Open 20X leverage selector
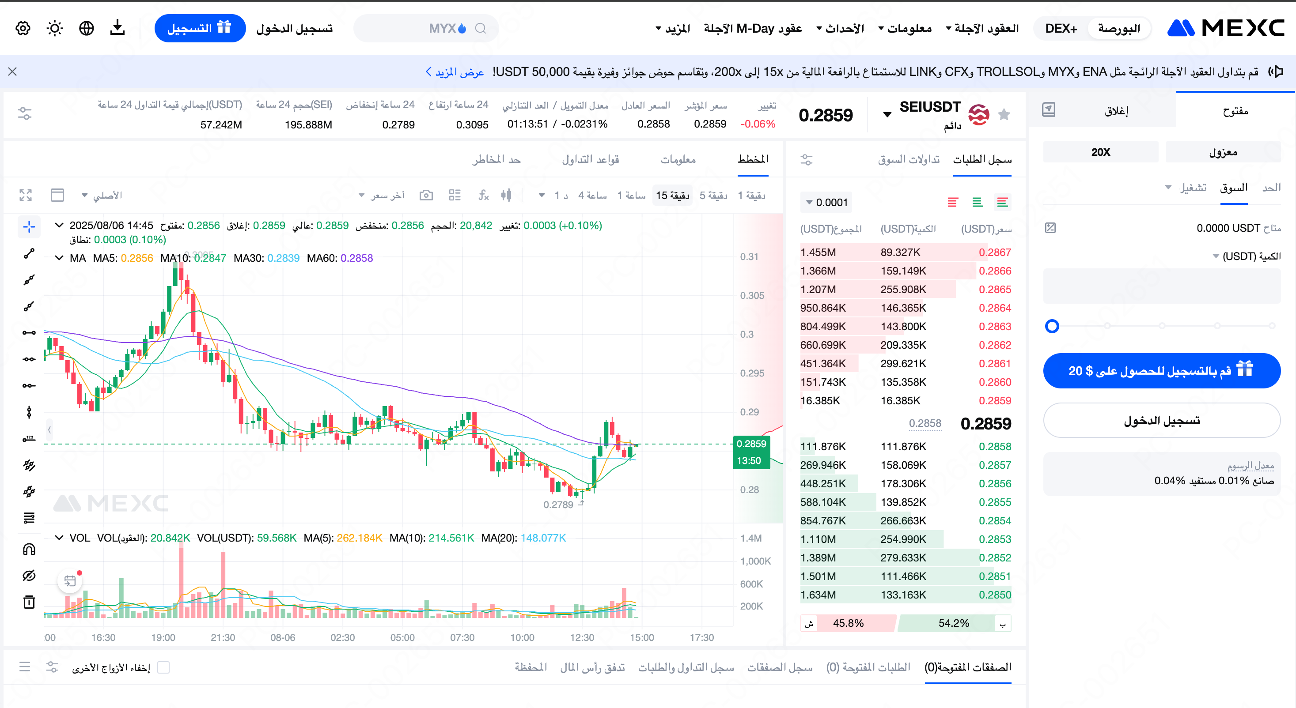This screenshot has width=1296, height=708. tap(1101, 152)
